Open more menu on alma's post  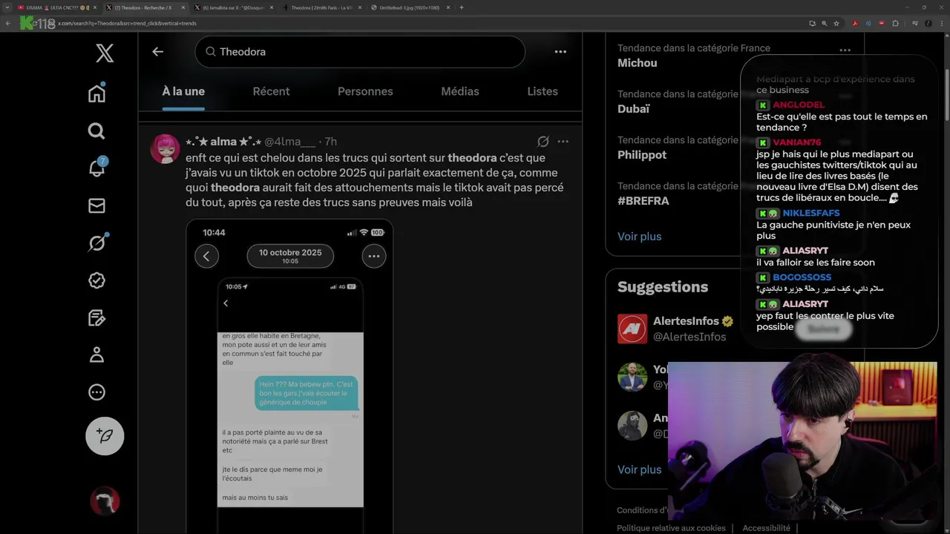(x=563, y=142)
